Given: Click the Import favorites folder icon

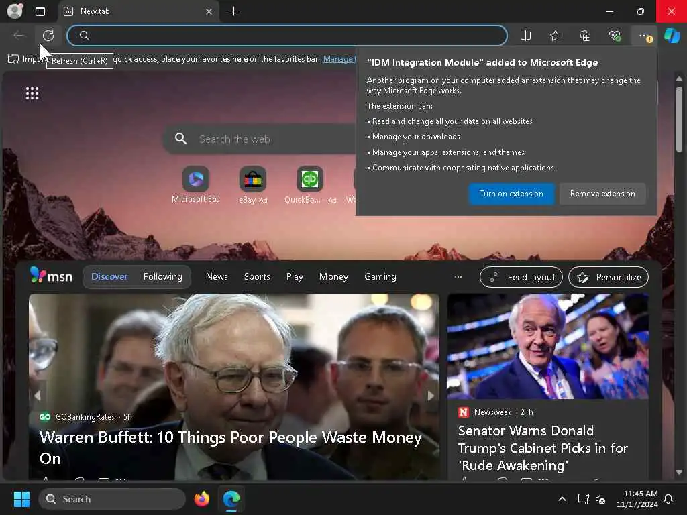Looking at the screenshot, I should click(13, 59).
